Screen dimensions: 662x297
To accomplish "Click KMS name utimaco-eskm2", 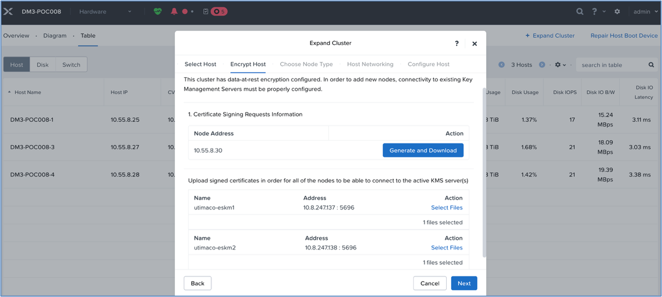I will pos(214,247).
